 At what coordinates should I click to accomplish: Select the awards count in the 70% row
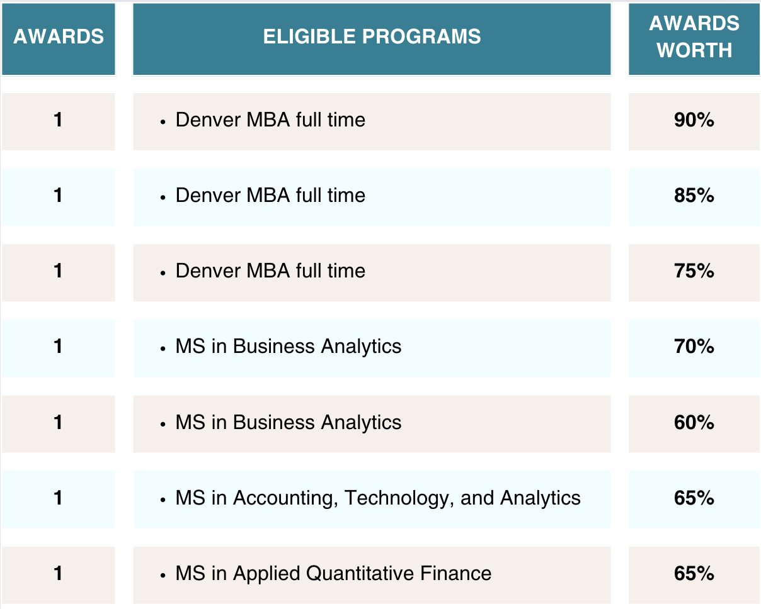click(59, 346)
